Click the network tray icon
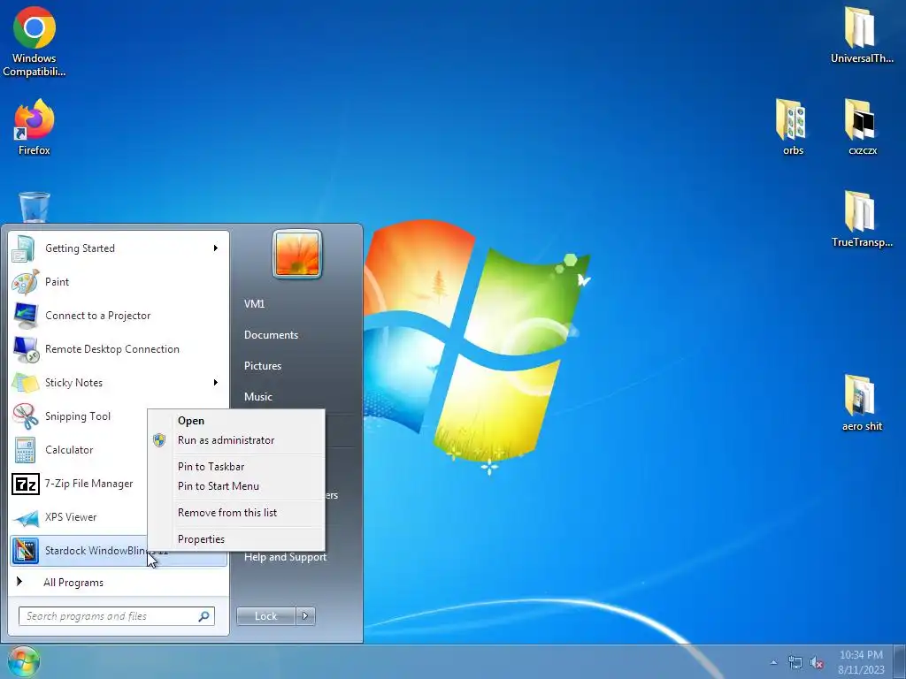This screenshot has width=906, height=679. coord(795,663)
